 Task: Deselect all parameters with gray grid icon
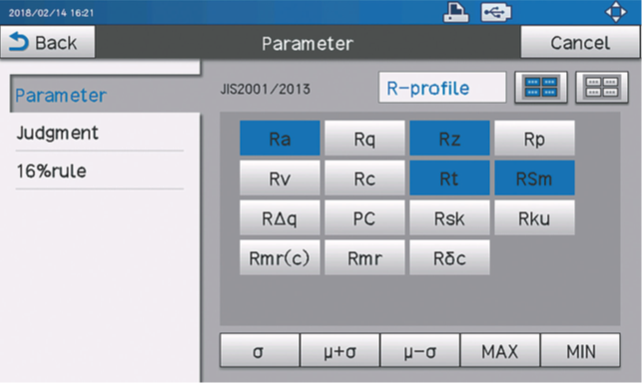(601, 87)
